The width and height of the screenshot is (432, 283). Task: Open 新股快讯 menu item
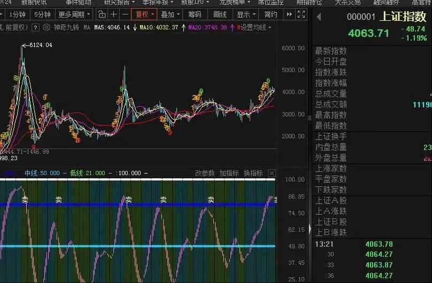pos(34,3)
